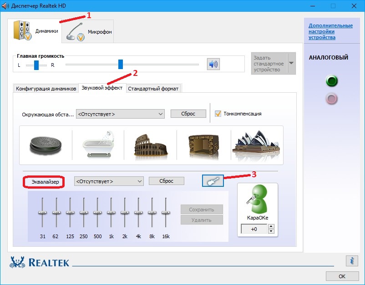
Task: Click the 4k equalizer slider
Action: [138, 212]
